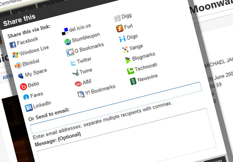
Task: Click the green Stumbleupon icon
Action: (x=68, y=42)
